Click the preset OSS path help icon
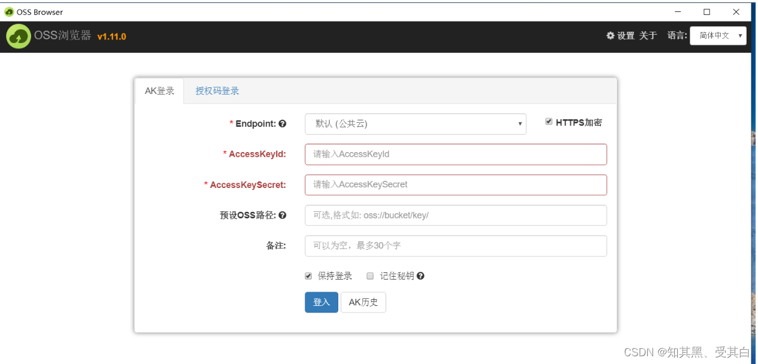The height and width of the screenshot is (364, 758). tap(283, 216)
